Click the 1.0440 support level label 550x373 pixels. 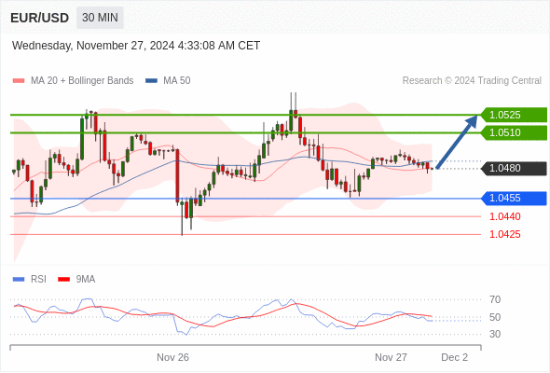click(504, 216)
